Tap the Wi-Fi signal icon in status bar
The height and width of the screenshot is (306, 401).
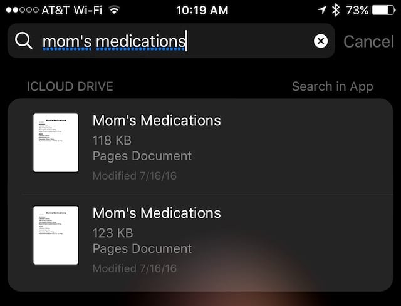pos(113,10)
